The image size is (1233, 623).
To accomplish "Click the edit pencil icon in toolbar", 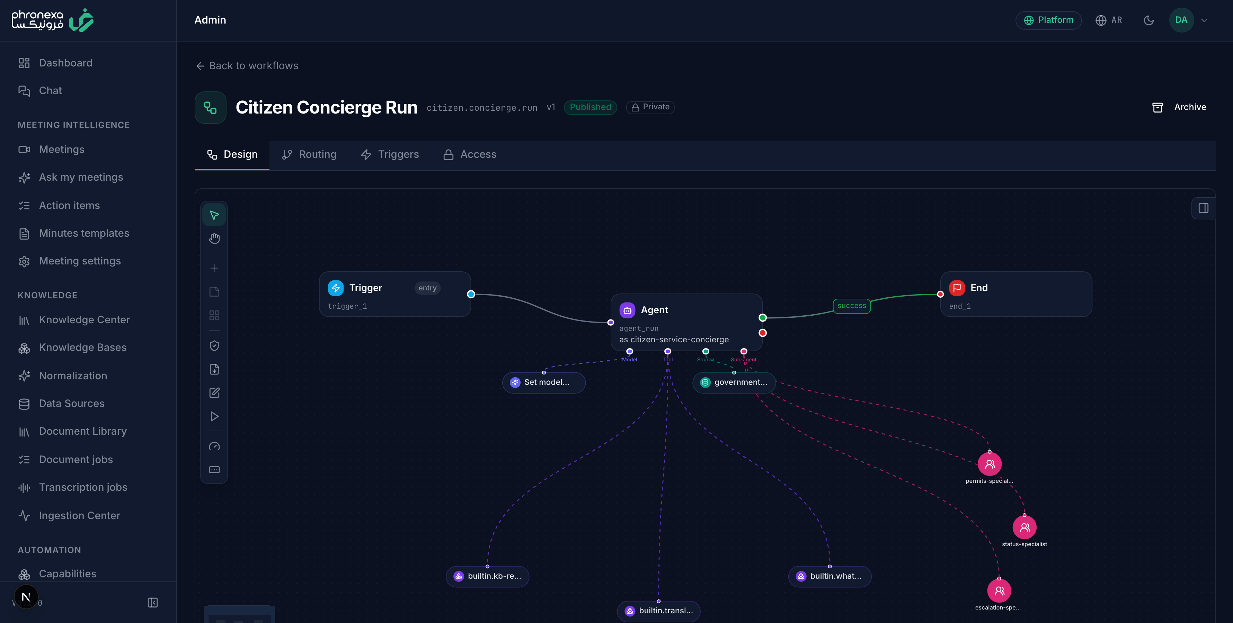I will 214,393.
